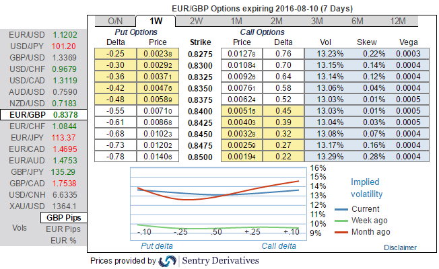Click the blue Current legend swatch
This screenshot has height=269, width=439.
coord(340,209)
